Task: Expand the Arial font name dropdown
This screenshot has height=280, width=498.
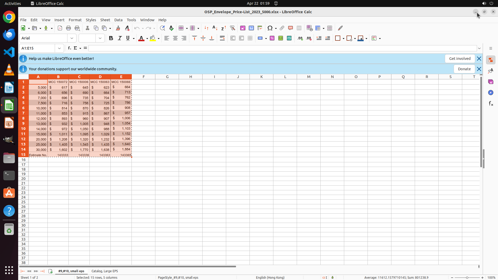Action: (x=72, y=38)
